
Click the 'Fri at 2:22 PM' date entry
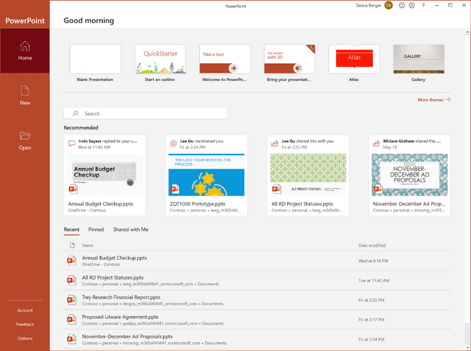pos(371,300)
